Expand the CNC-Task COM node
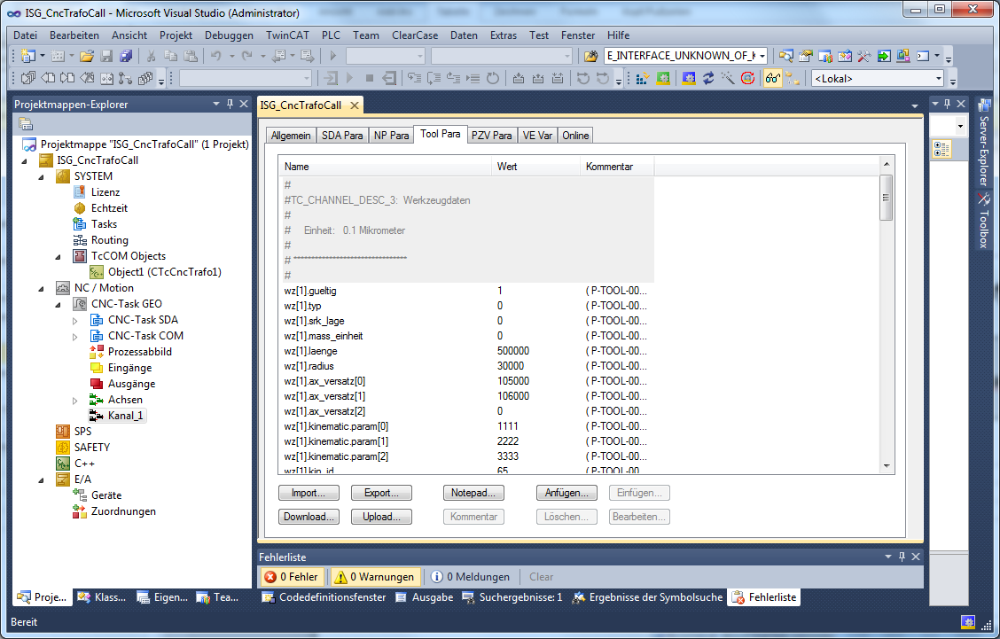This screenshot has height=639, width=1000. [x=75, y=337]
